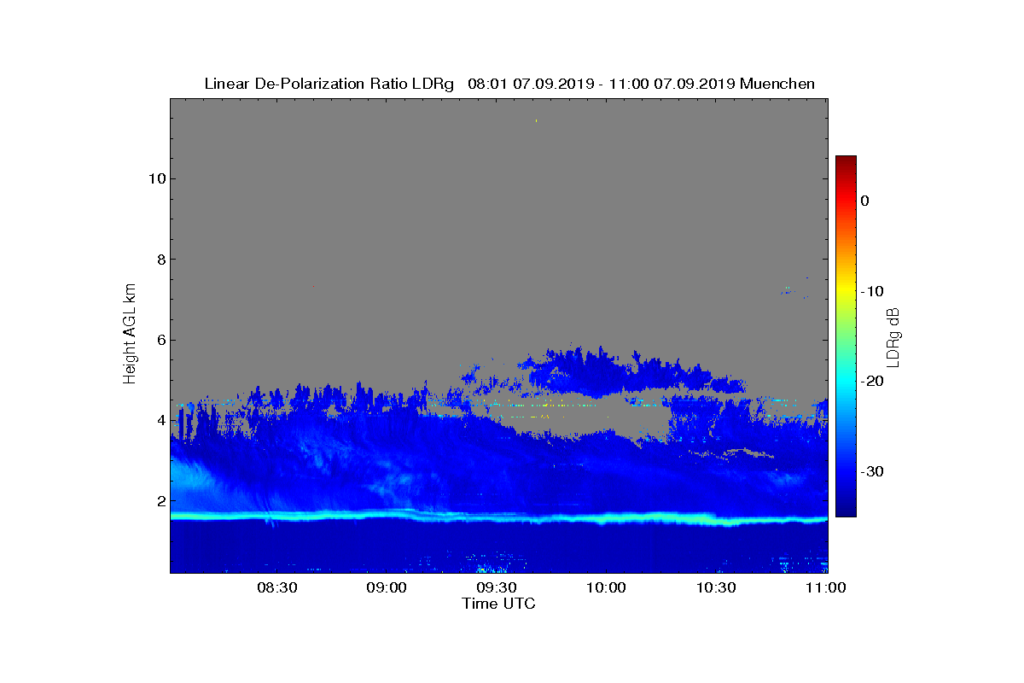1024x683 pixels.
Task: Click the height tick label 10
Action: tap(155, 178)
